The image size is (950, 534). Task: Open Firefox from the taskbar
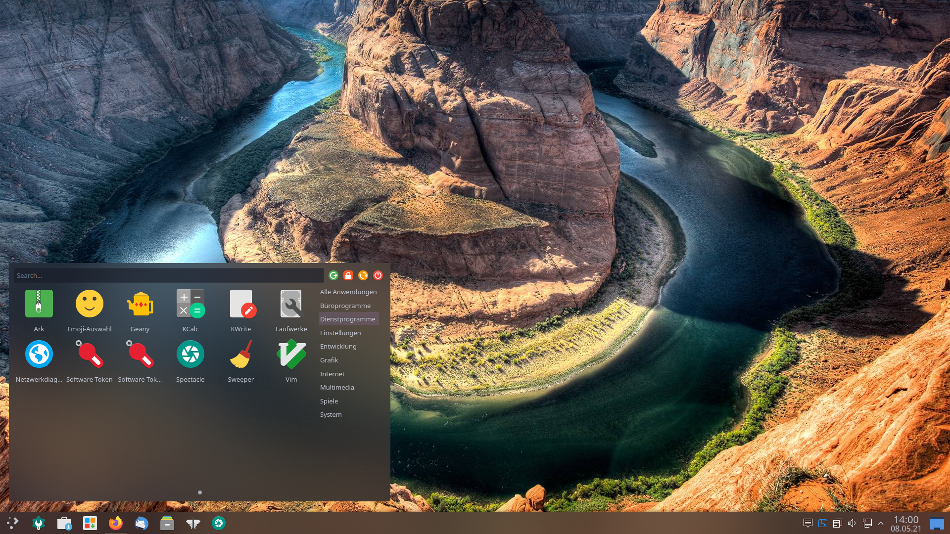pos(115,523)
